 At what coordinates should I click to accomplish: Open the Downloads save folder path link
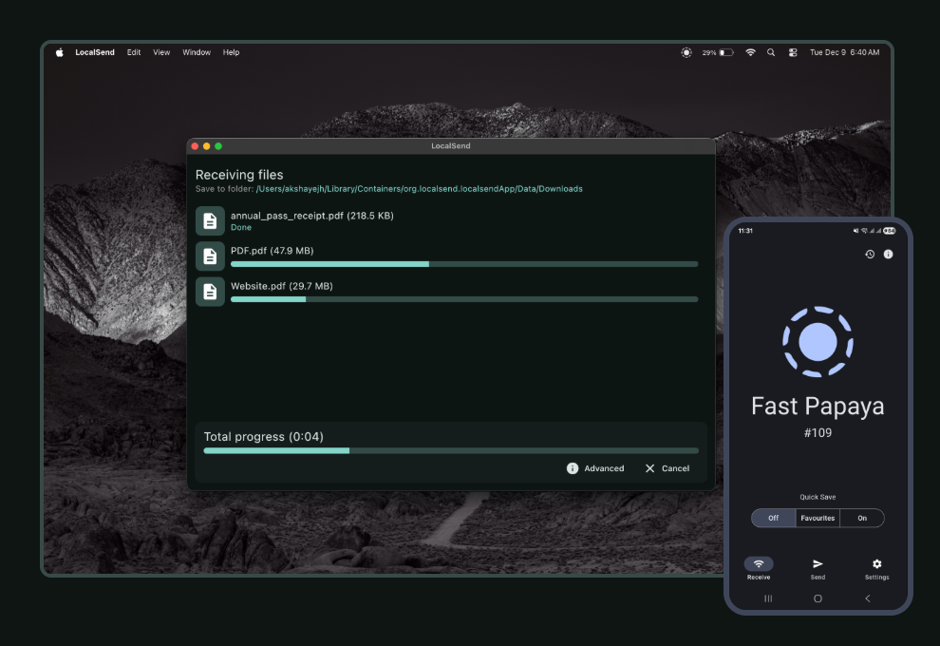419,189
